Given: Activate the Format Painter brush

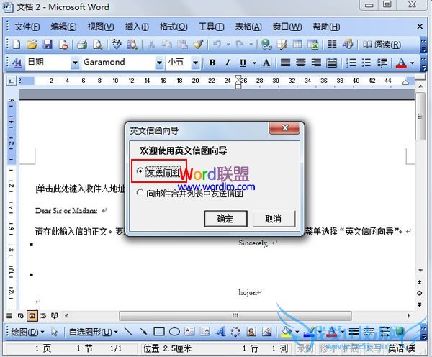Looking at the screenshot, I should point(198,45).
